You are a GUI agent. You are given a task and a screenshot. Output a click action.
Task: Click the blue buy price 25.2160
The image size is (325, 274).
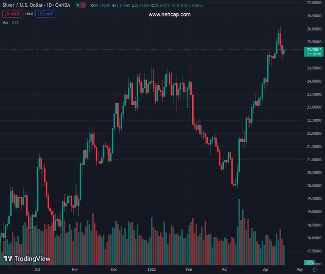point(45,14)
